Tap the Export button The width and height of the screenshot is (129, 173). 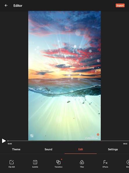click(x=120, y=6)
